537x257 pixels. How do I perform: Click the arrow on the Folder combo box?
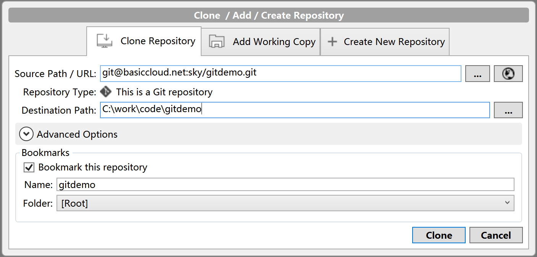[507, 203]
